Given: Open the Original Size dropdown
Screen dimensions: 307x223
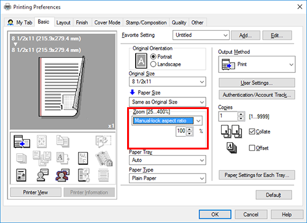Looking at the screenshot, I should [x=168, y=81].
